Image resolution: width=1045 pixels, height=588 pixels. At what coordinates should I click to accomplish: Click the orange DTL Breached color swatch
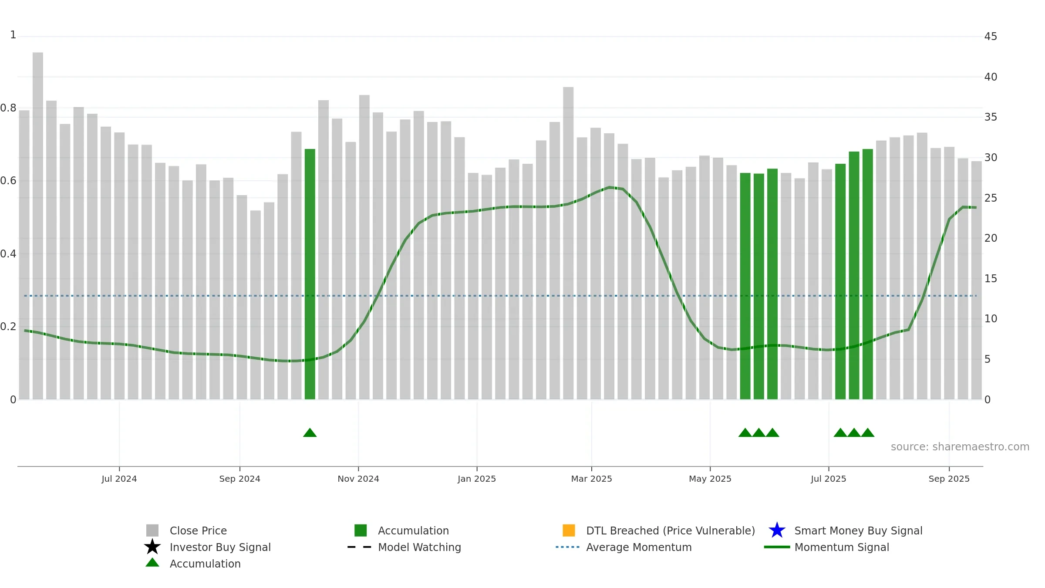point(569,531)
